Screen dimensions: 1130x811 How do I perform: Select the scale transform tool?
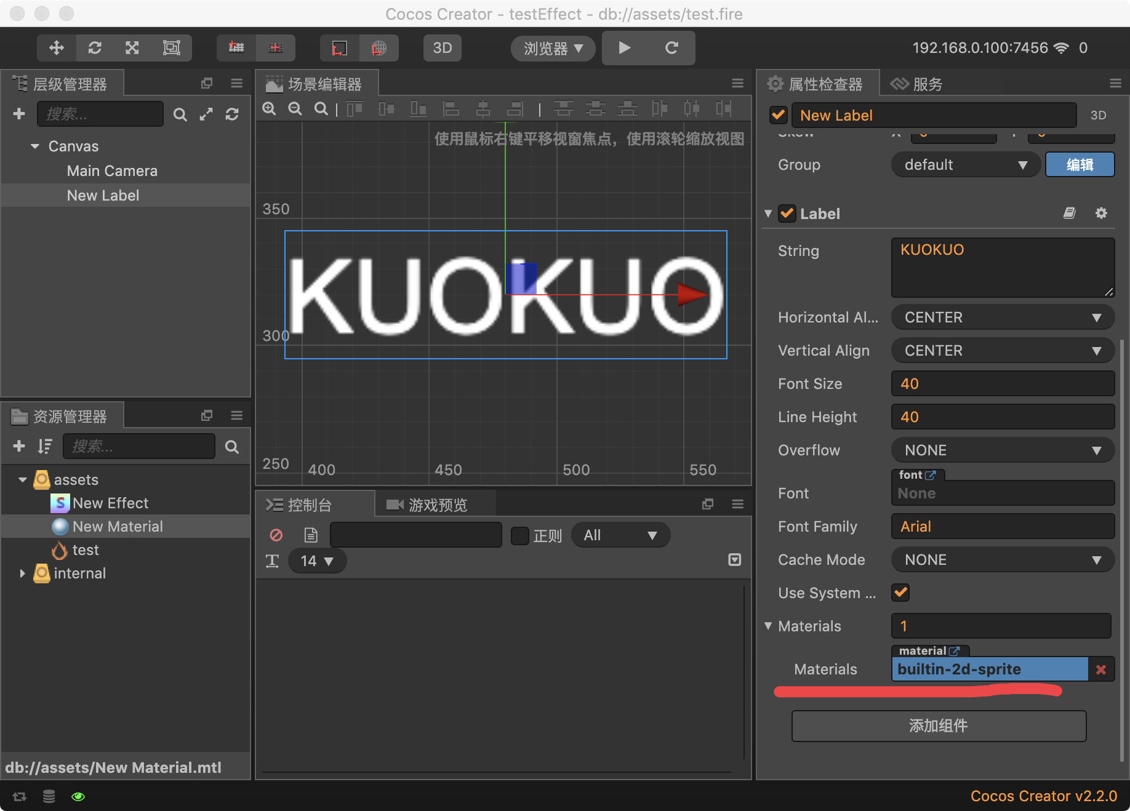click(132, 48)
